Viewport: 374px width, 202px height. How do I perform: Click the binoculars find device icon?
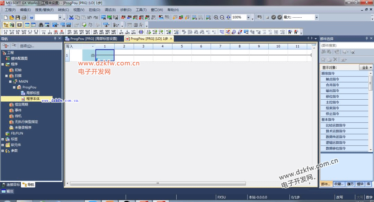41,25
